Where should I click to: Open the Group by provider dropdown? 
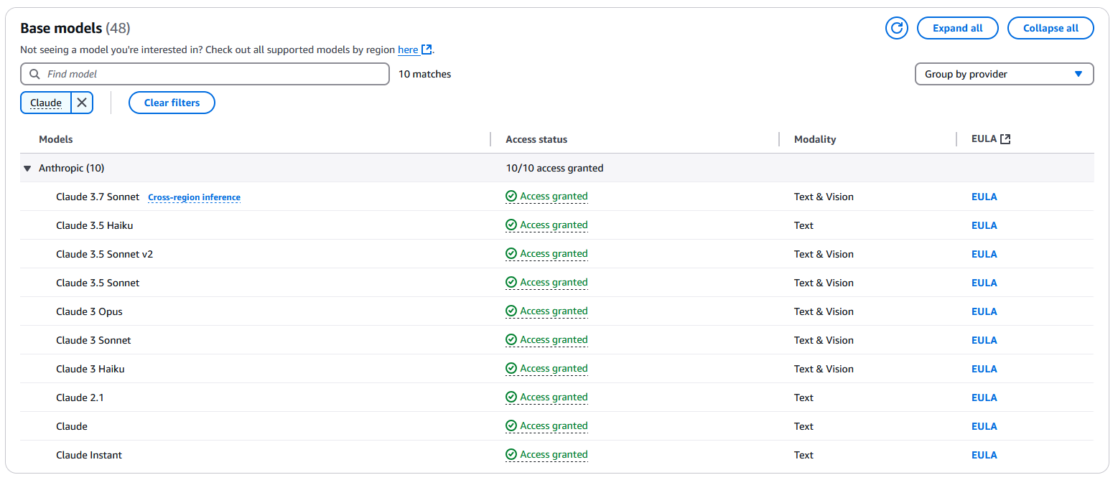[x=1004, y=74]
